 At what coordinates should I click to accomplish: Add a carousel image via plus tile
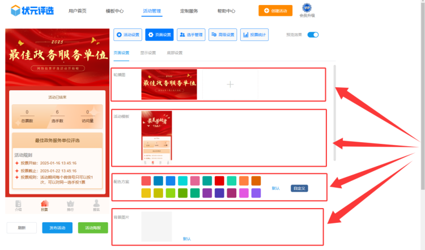[230, 84]
